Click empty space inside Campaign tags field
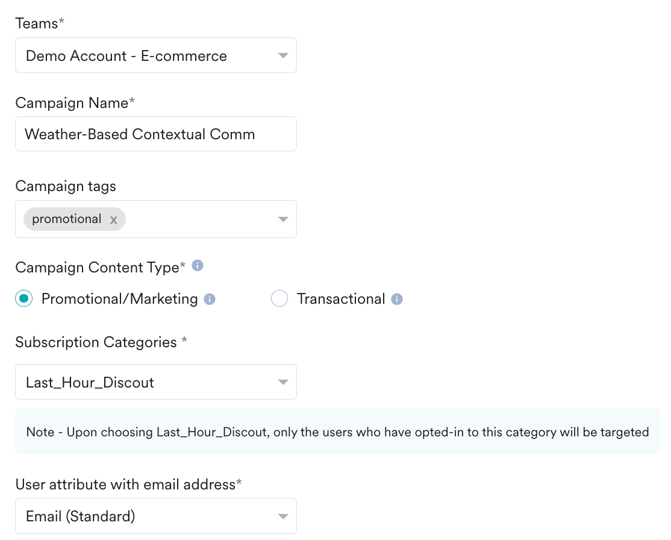The height and width of the screenshot is (540, 671). pyautogui.click(x=199, y=219)
